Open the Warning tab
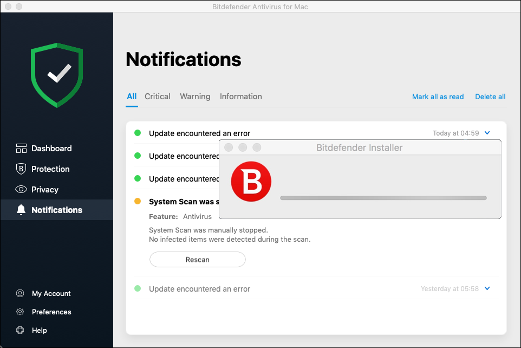This screenshot has width=521, height=348. click(195, 96)
